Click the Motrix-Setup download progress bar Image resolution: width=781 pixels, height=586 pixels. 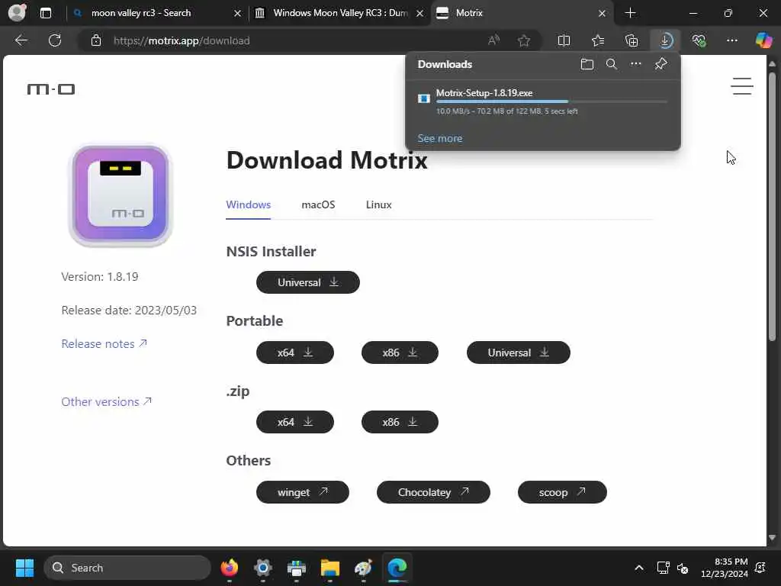coord(551,101)
